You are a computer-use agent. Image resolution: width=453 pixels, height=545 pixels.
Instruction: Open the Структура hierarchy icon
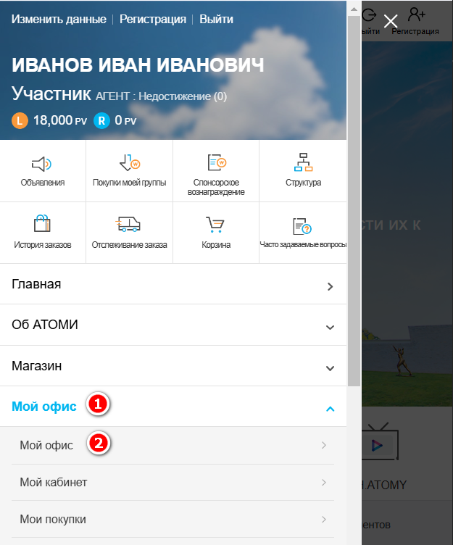[303, 162]
